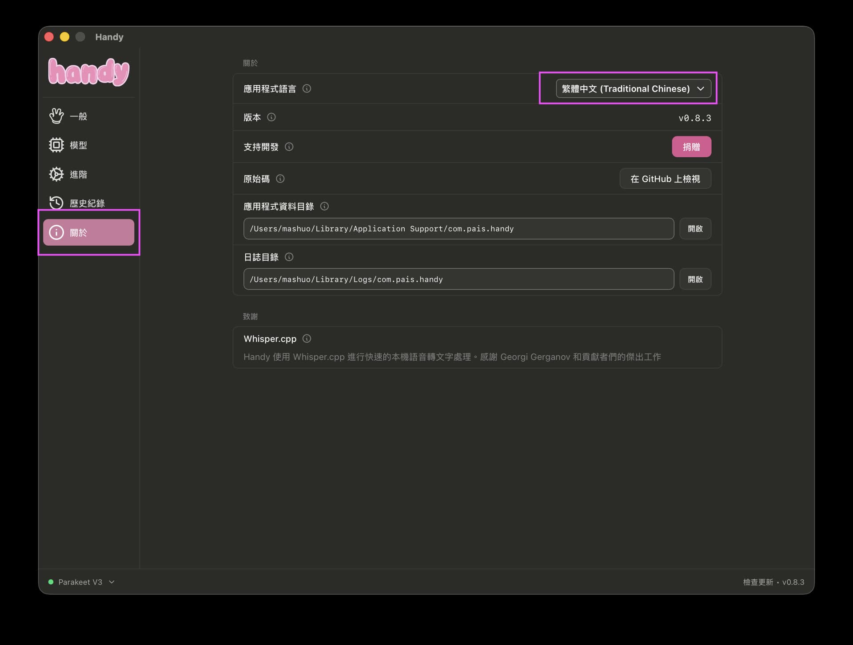853x645 pixels.
Task: Click info icon next to 原始碼
Action: click(x=280, y=179)
